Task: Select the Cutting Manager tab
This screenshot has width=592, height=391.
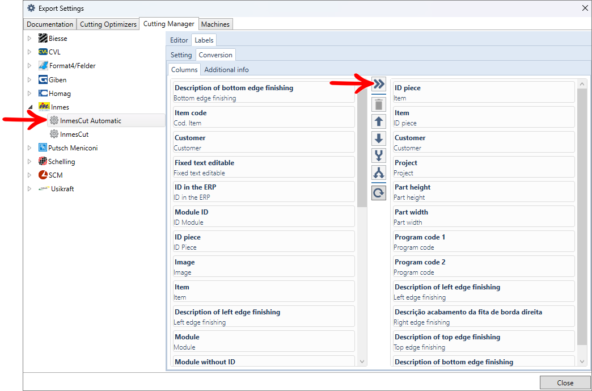Action: [x=169, y=23]
